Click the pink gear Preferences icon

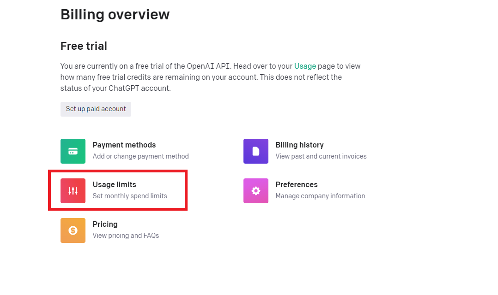pyautogui.click(x=255, y=191)
